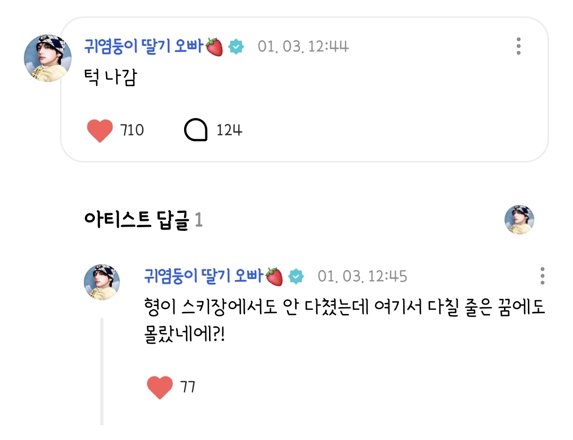The width and height of the screenshot is (573, 440).
Task: Open the three-dot menu on the artist reply
Action: point(542,276)
